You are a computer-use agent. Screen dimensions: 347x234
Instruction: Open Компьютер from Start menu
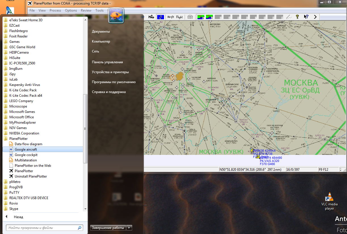[101, 41]
